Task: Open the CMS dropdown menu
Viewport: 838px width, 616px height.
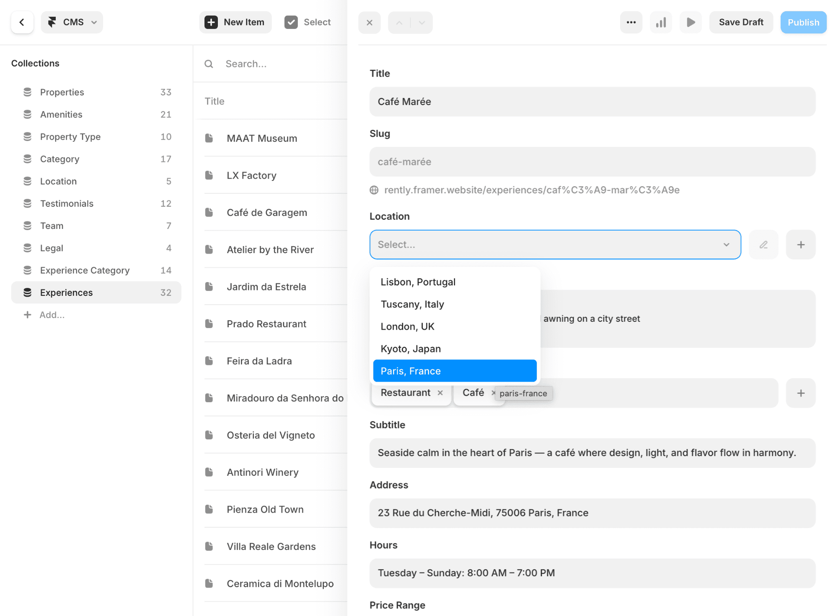Action: 72,22
